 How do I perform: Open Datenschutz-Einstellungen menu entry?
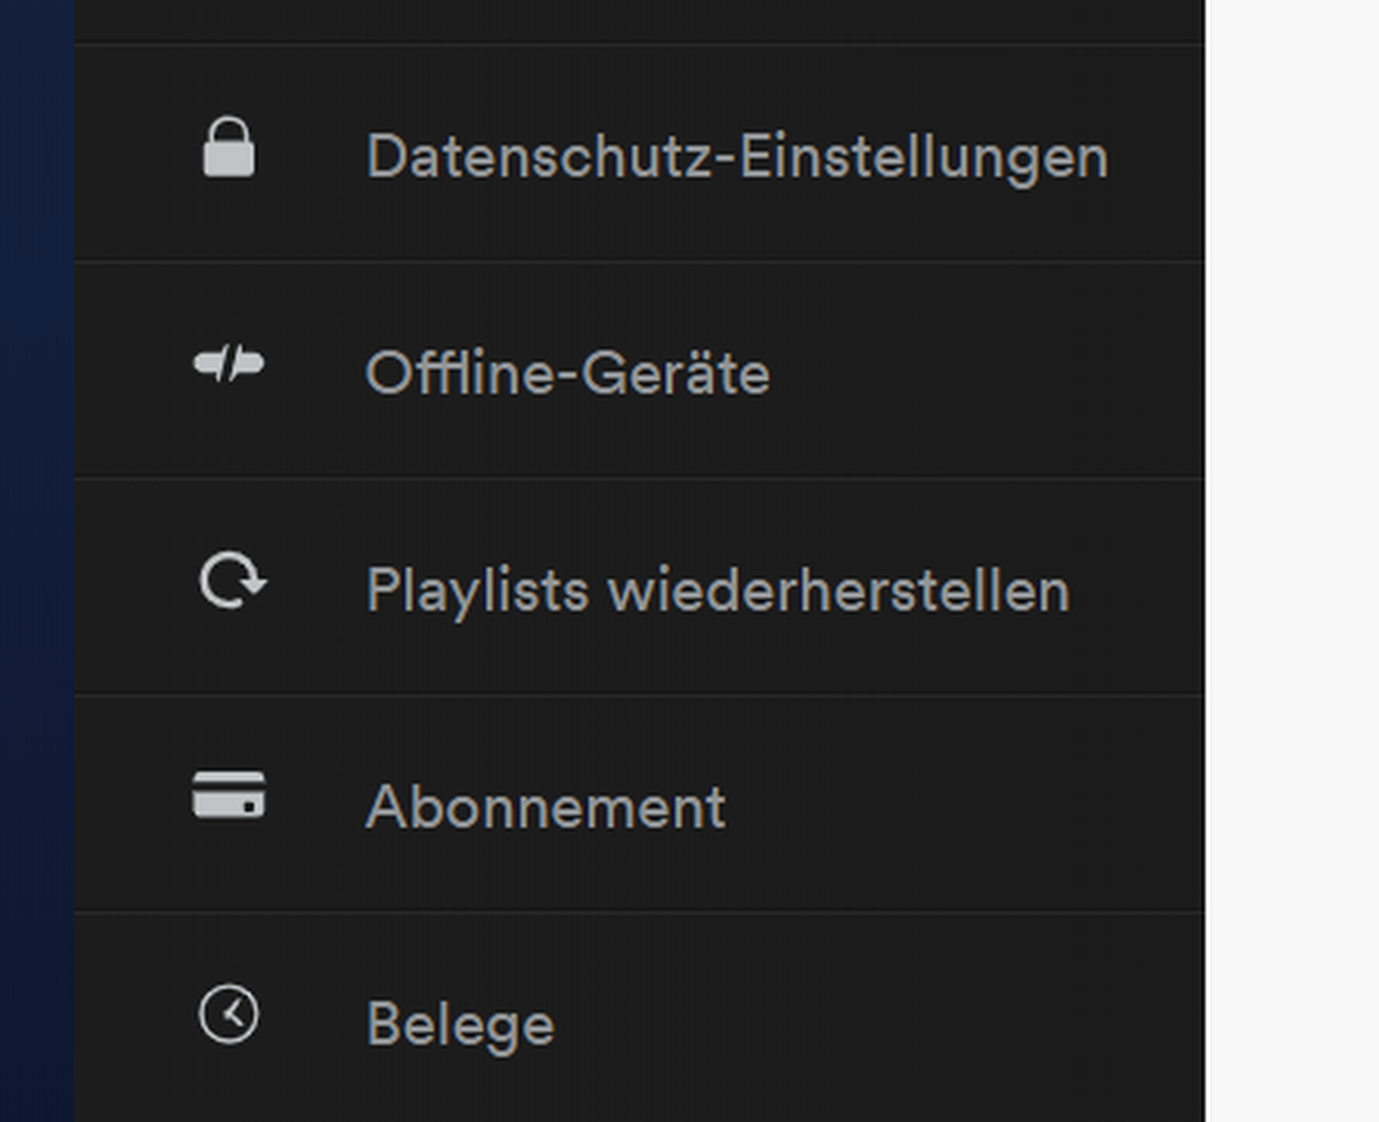point(736,157)
